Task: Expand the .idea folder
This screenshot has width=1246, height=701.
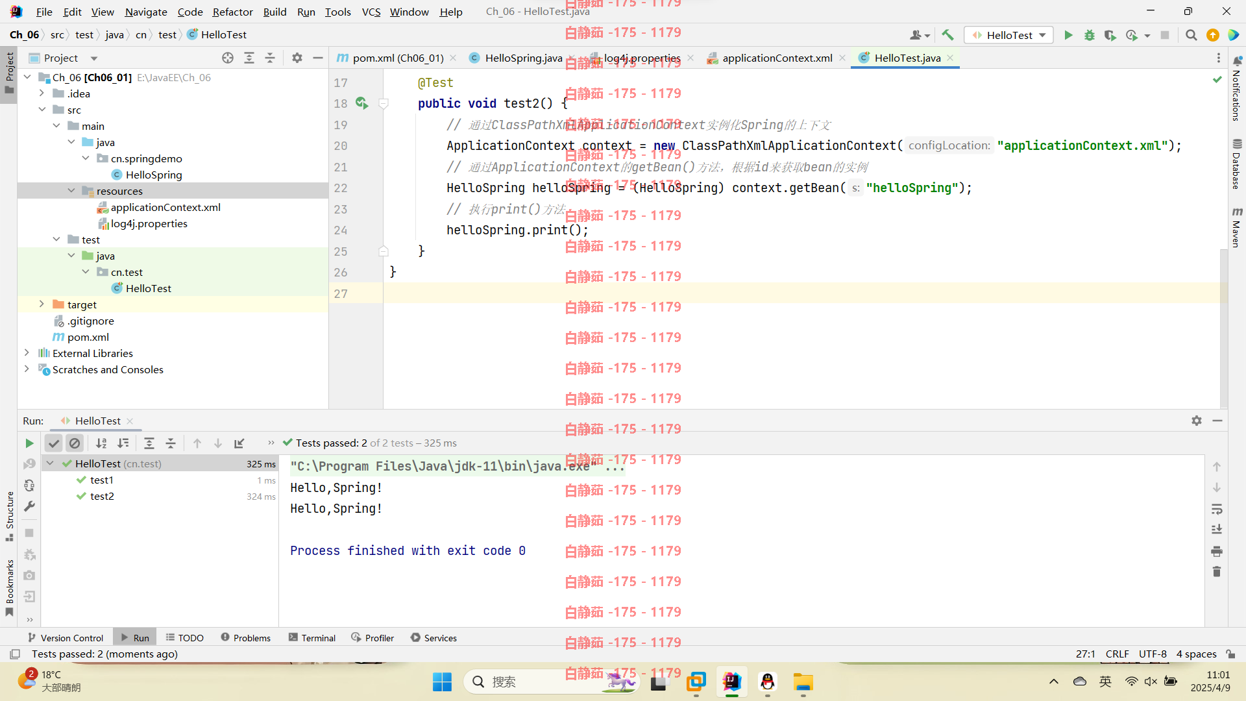Action: (x=42, y=93)
